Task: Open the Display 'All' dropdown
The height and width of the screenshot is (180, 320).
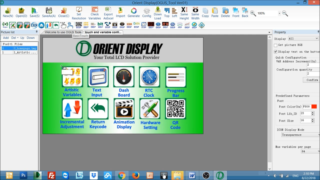Action: coord(303,38)
